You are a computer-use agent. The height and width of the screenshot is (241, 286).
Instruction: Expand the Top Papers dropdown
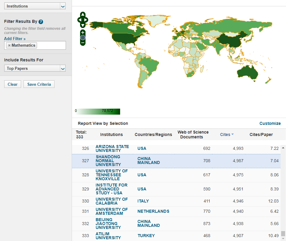pyautogui.click(x=35, y=69)
